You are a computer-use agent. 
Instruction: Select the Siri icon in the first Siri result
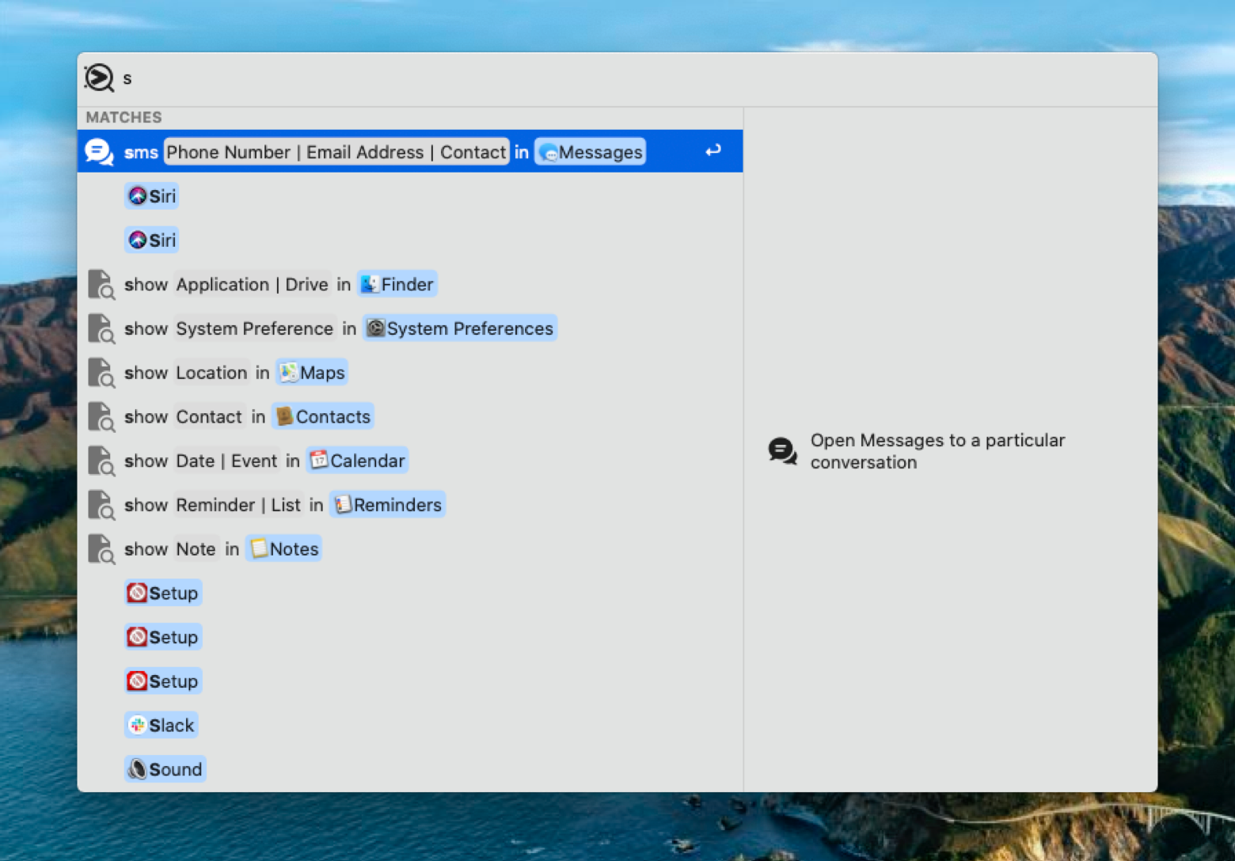pyautogui.click(x=138, y=195)
